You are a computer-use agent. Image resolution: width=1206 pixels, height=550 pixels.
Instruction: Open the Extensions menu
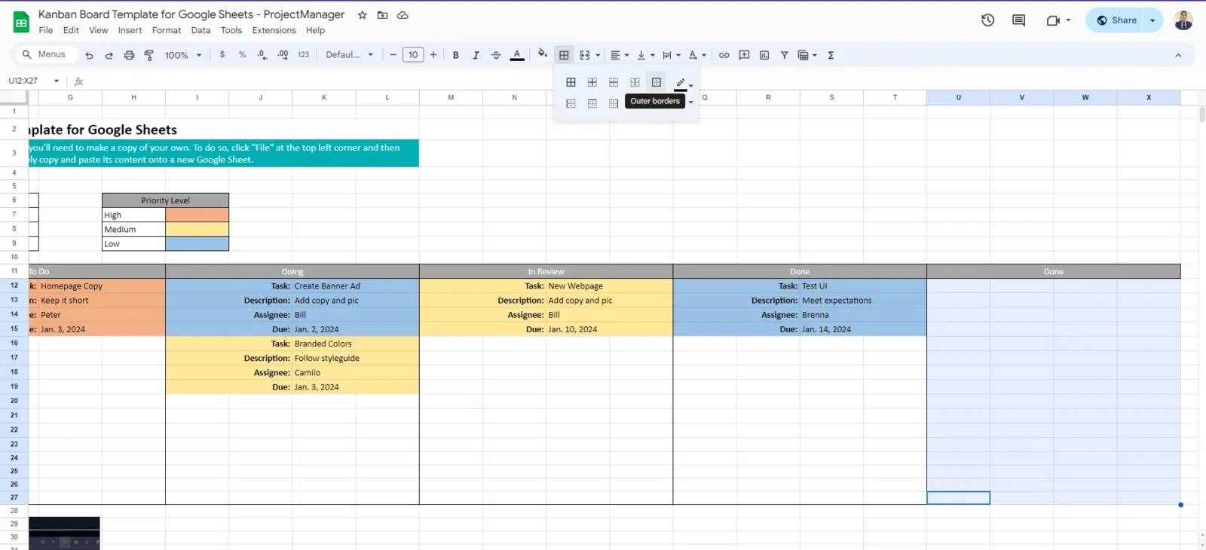tap(274, 30)
